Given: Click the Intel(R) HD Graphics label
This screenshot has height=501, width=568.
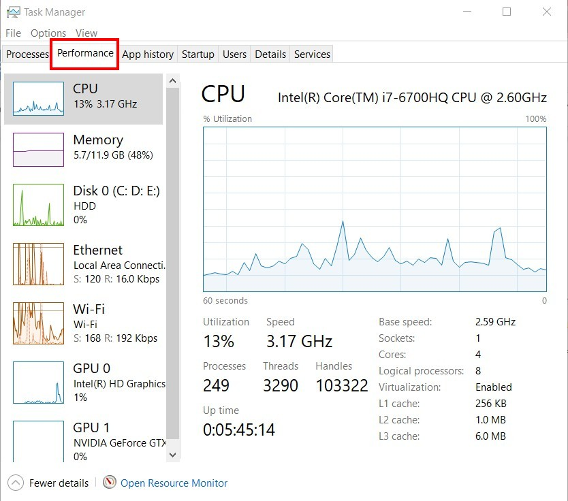Looking at the screenshot, I should tap(120, 384).
